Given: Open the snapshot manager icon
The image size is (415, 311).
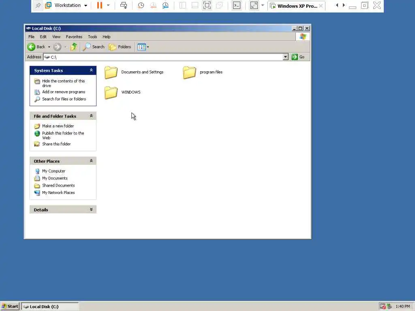Looking at the screenshot, I should coord(165,5).
